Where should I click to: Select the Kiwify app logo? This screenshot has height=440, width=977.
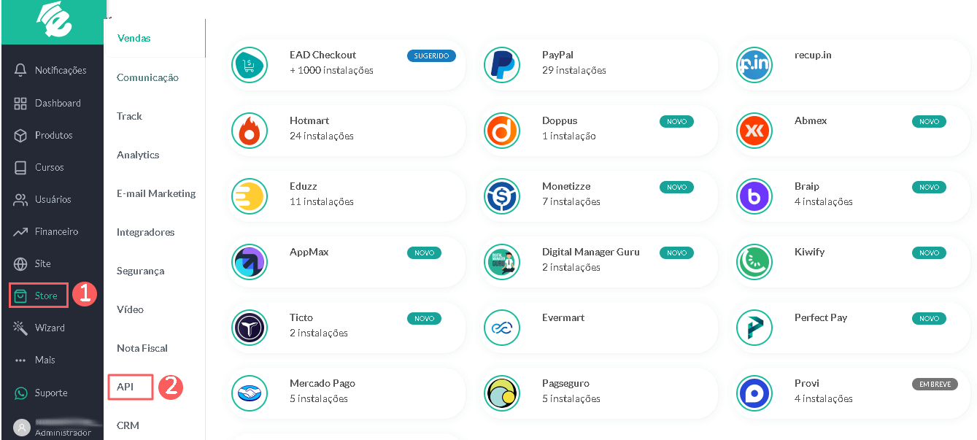(x=754, y=262)
